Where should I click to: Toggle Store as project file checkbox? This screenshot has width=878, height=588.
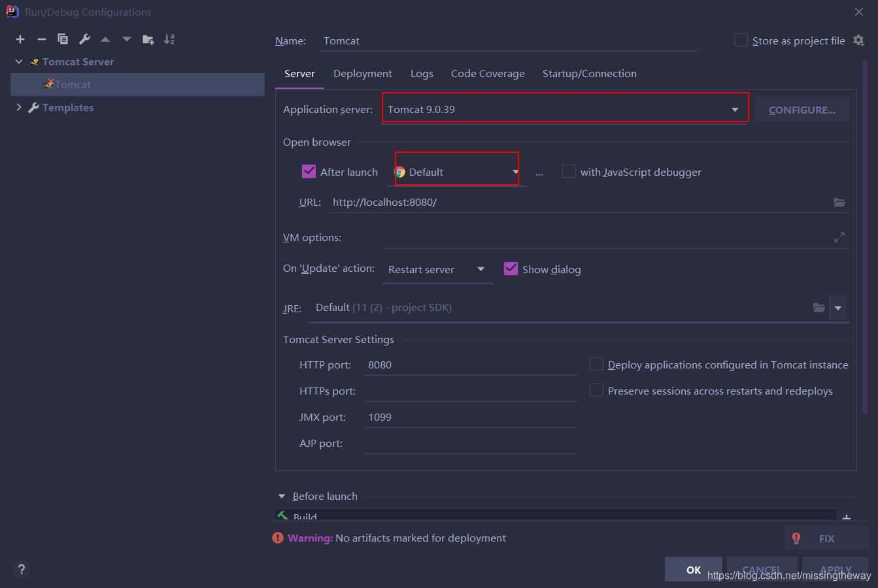point(741,41)
